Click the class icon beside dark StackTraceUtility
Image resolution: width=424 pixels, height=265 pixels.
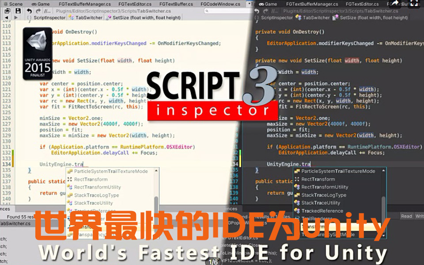point(297,203)
